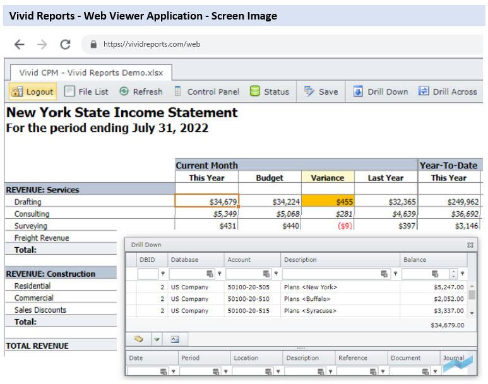
Task: Click the Logout toolbar button
Action: pos(33,91)
